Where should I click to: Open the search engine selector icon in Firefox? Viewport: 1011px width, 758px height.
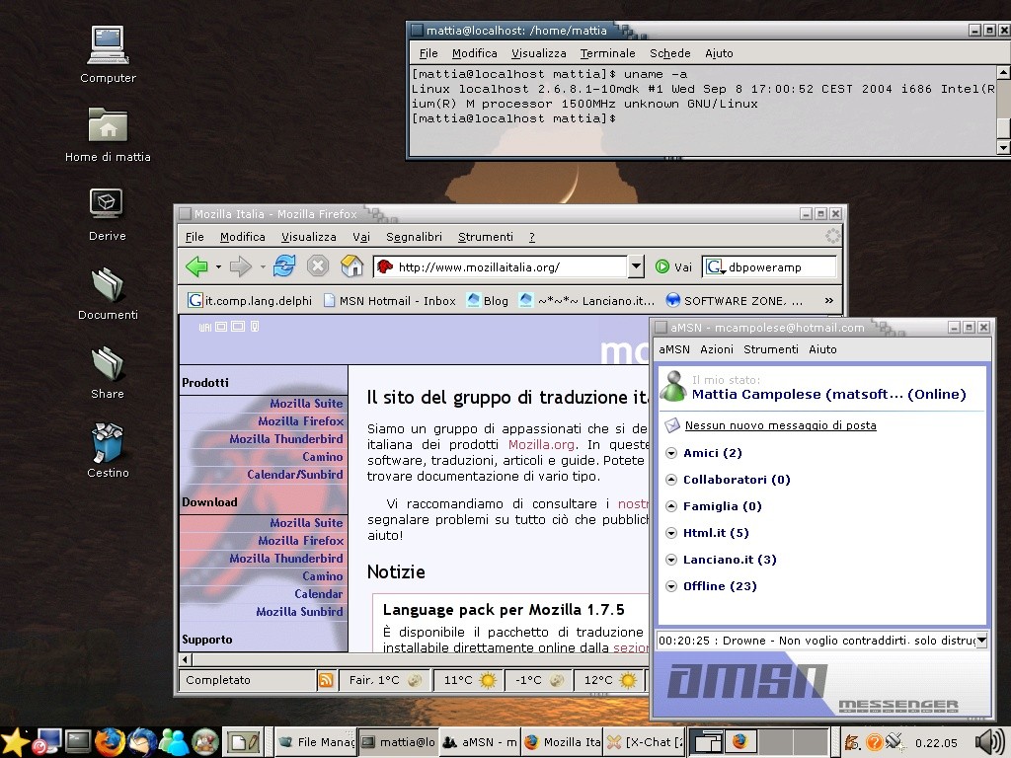click(x=715, y=266)
